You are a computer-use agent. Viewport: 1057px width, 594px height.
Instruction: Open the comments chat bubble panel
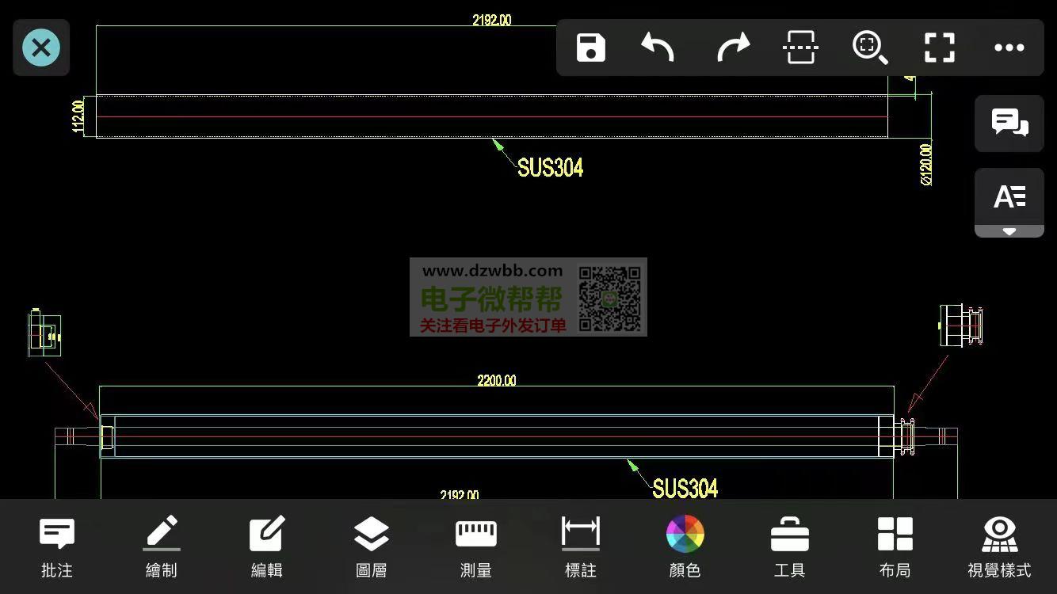(1009, 124)
